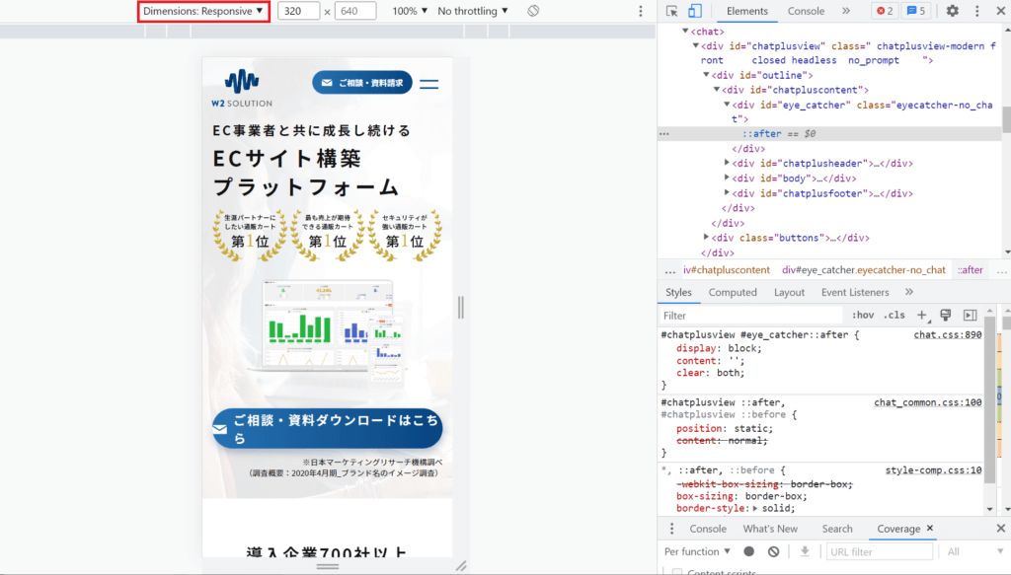Switch to the Computed tab

coord(733,292)
